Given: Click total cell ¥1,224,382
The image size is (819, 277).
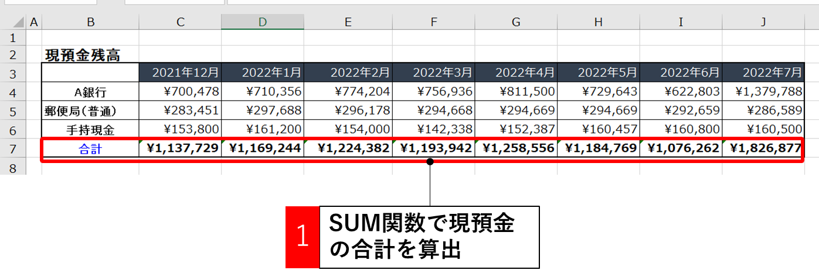Looking at the screenshot, I should (x=348, y=148).
